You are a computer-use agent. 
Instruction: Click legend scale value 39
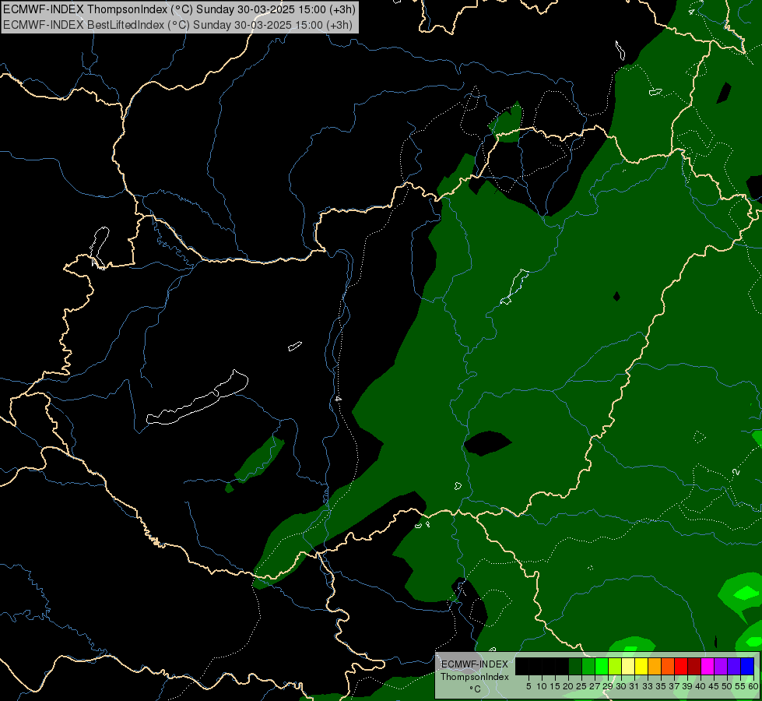[687, 686]
